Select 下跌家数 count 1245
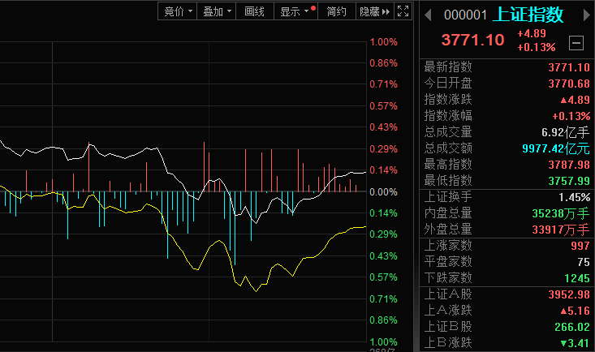Screen dimensions: 595x352 click(577, 278)
